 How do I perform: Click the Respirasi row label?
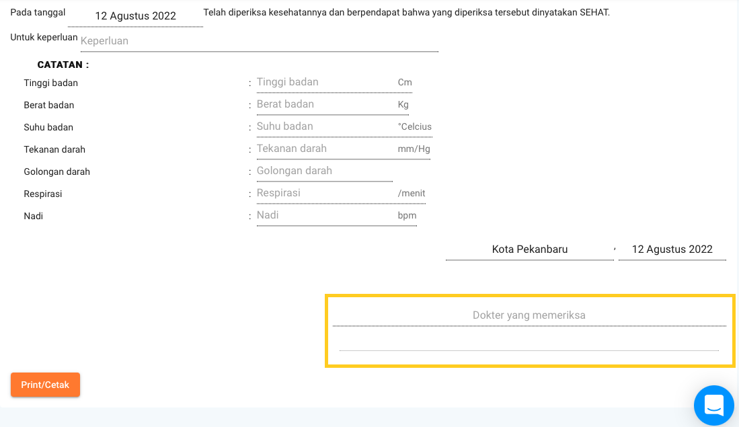43,194
